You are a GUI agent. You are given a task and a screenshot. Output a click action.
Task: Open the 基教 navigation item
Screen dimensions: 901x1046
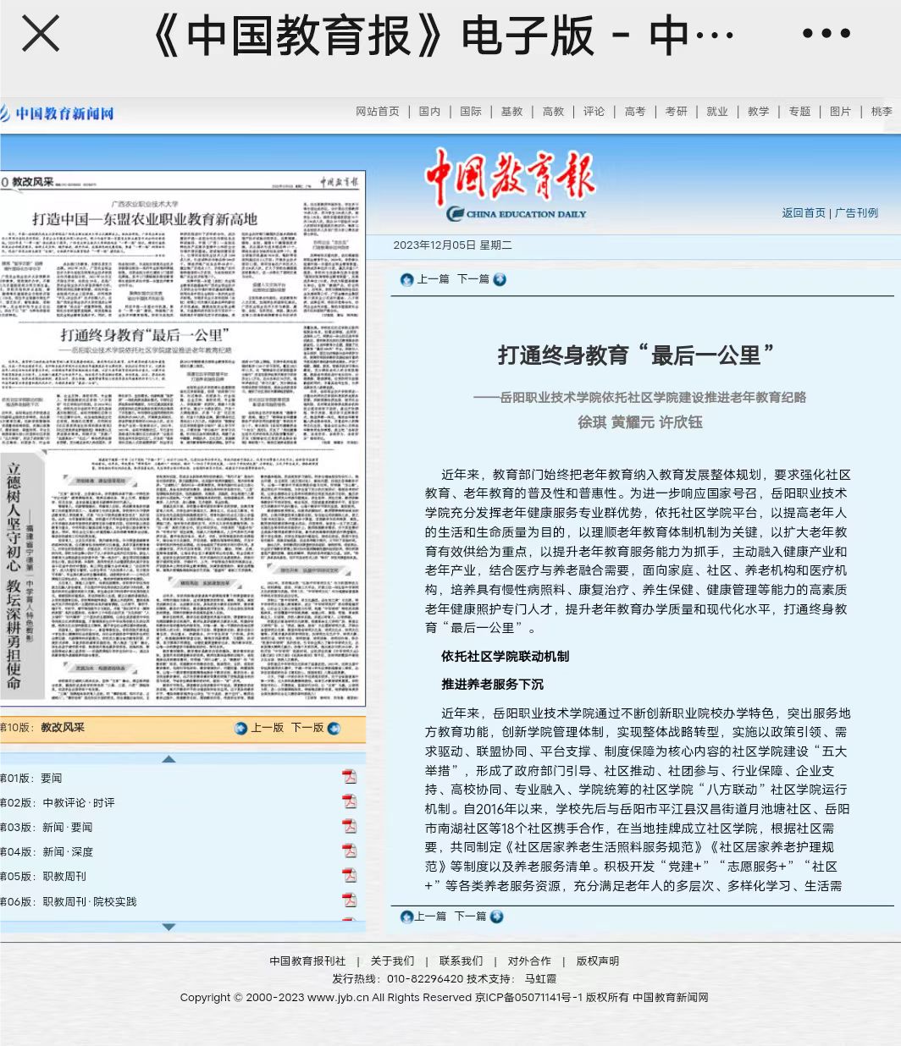[511, 112]
